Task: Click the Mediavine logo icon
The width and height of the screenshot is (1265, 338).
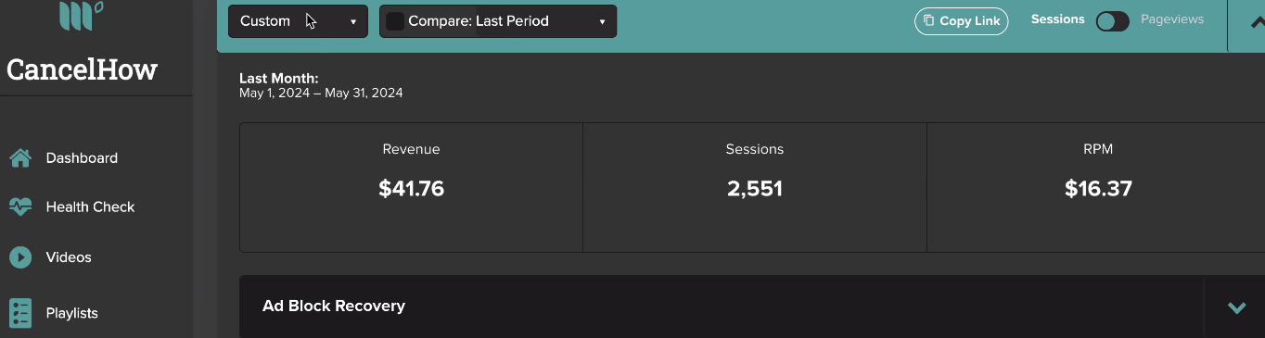Action: (x=80, y=15)
